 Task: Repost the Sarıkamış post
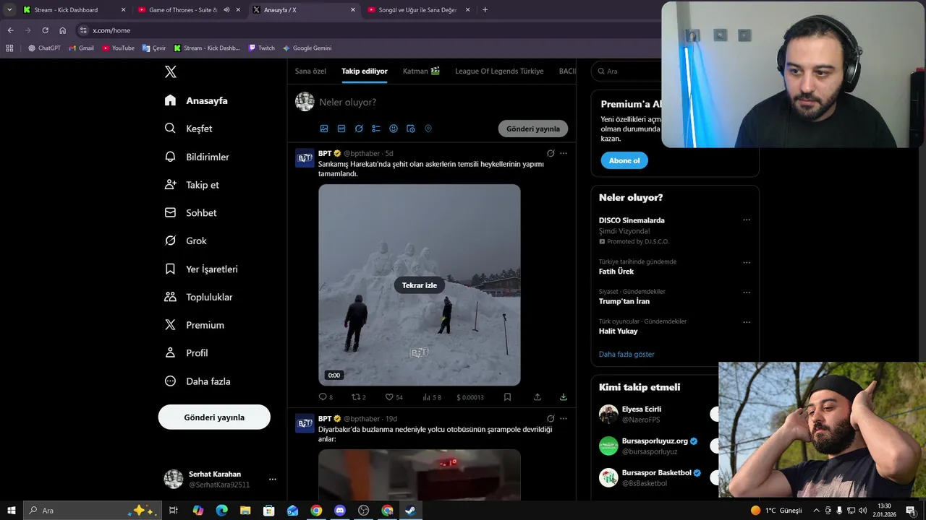[358, 397]
